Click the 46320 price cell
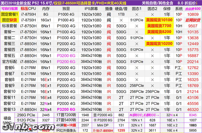Screen dimensions: 202x133 pos(193,109)
